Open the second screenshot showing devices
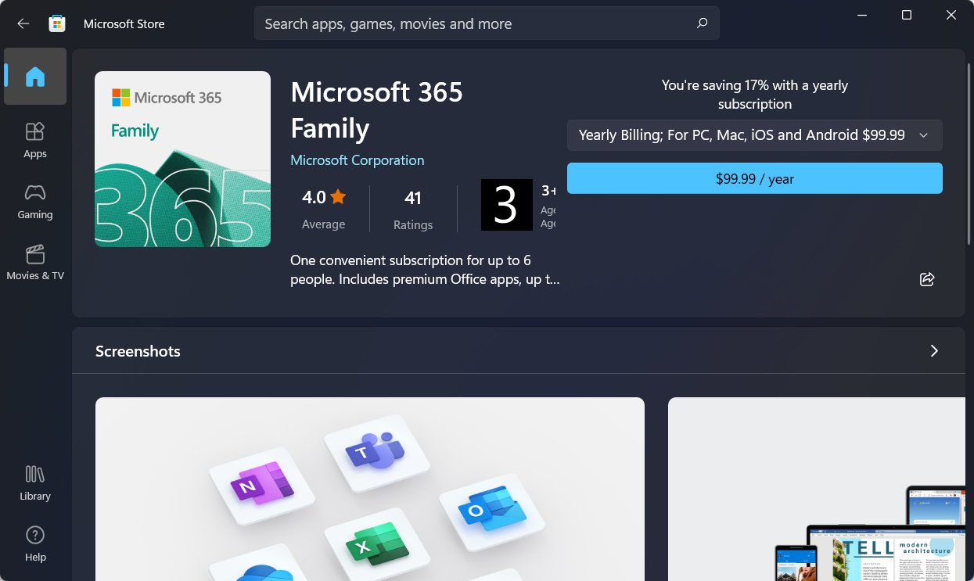974x581 pixels. pyautogui.click(x=817, y=489)
